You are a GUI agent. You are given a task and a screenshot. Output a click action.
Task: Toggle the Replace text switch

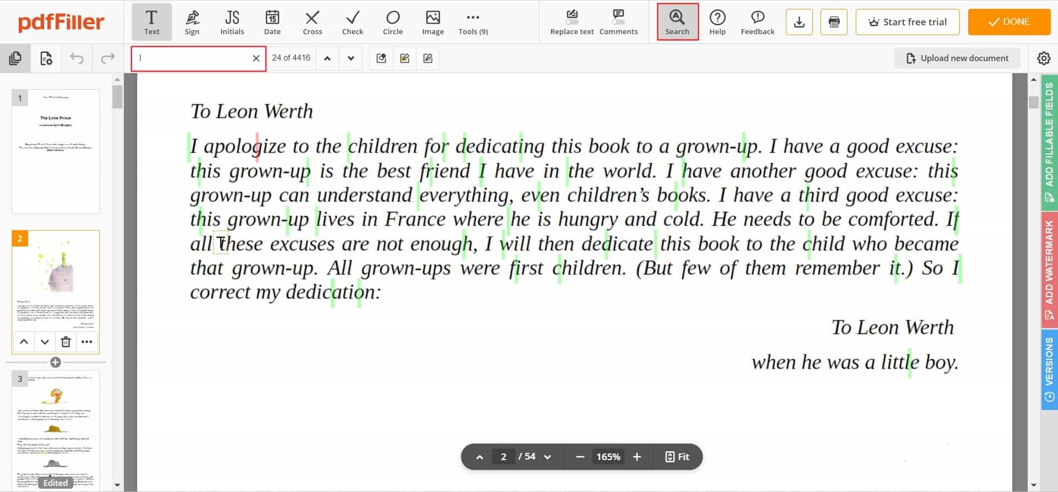[572, 22]
